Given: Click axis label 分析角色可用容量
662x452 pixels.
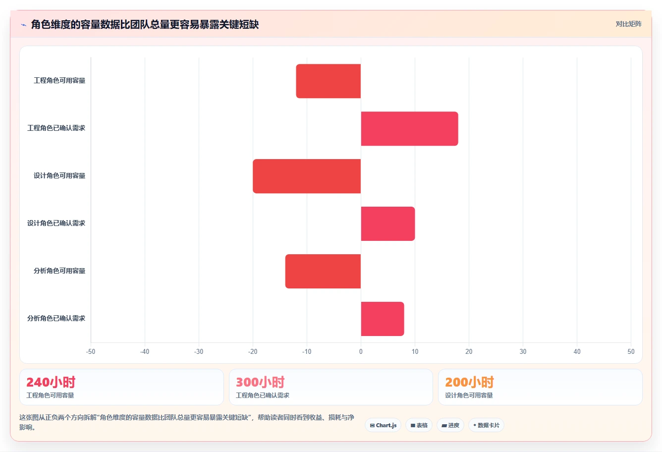Looking at the screenshot, I should (x=59, y=271).
